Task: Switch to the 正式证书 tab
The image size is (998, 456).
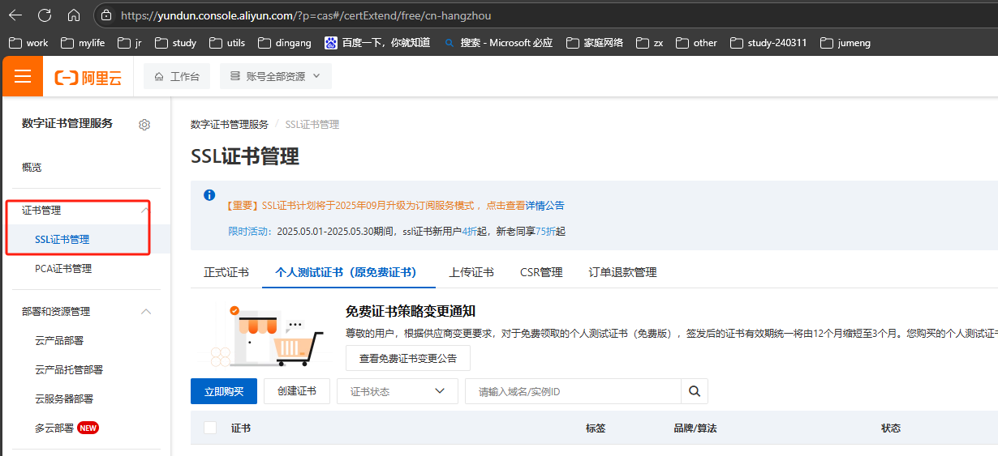Action: click(x=226, y=272)
